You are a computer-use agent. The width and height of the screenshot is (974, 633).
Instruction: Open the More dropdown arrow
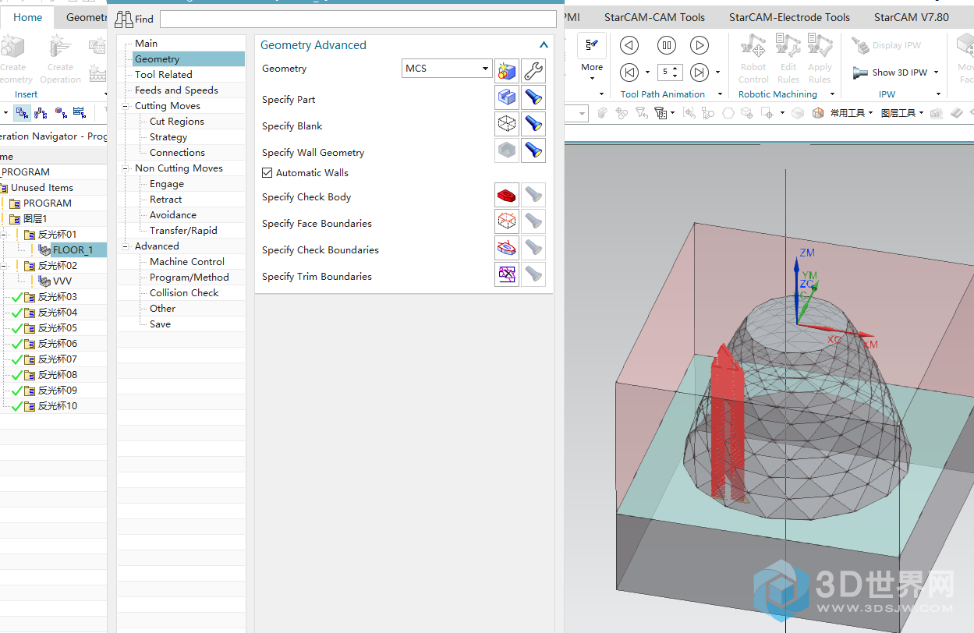pyautogui.click(x=592, y=80)
